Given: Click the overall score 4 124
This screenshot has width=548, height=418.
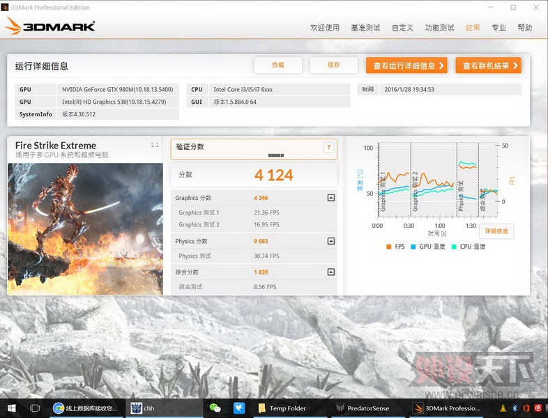Looking at the screenshot, I should click(273, 175).
